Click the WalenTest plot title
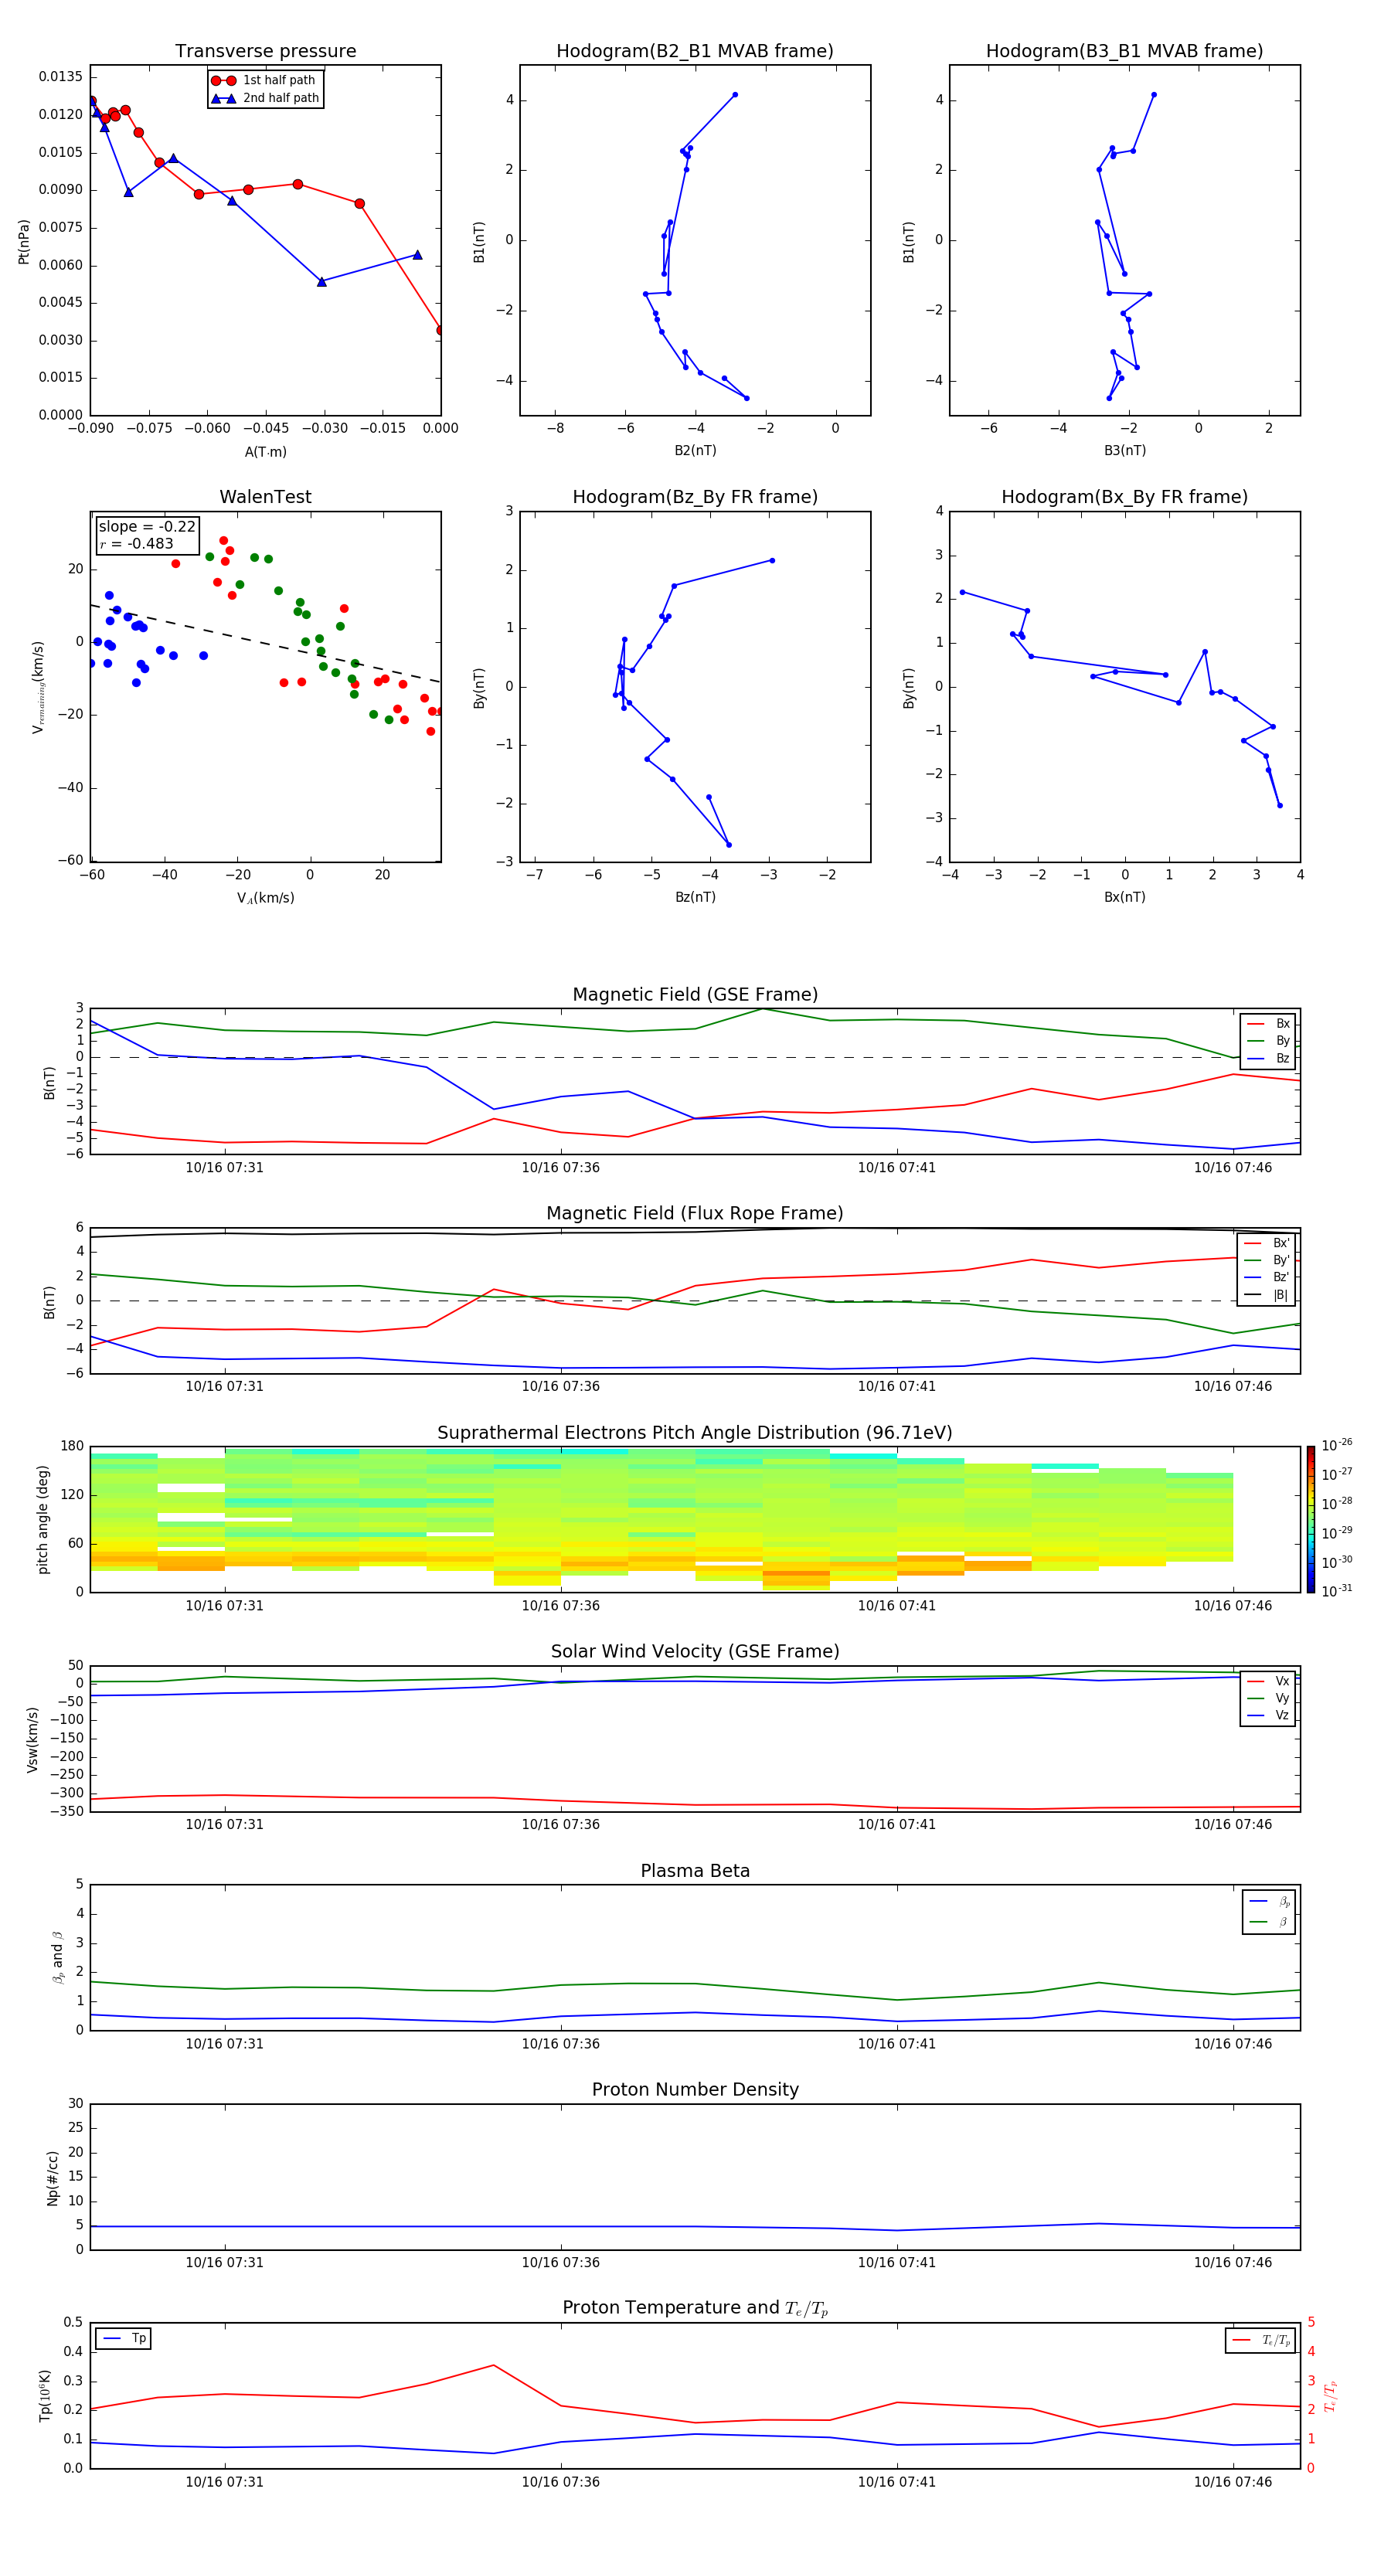1391x2550 pixels. pos(265,497)
